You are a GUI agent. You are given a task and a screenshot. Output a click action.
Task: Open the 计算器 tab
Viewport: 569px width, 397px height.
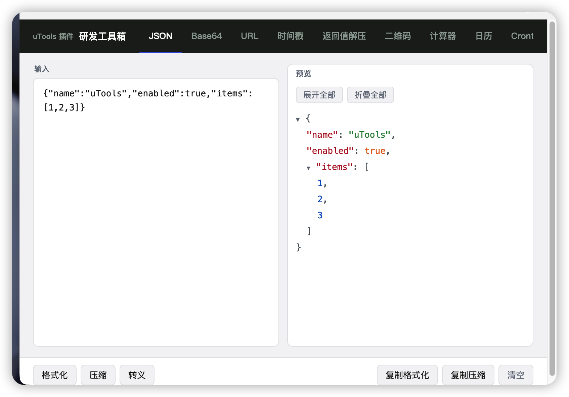tap(443, 36)
